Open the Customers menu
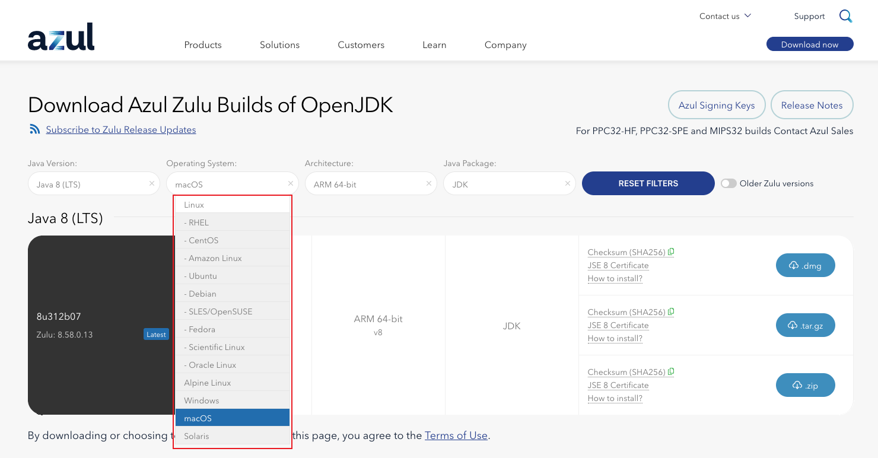This screenshot has height=458, width=878. tap(361, 45)
